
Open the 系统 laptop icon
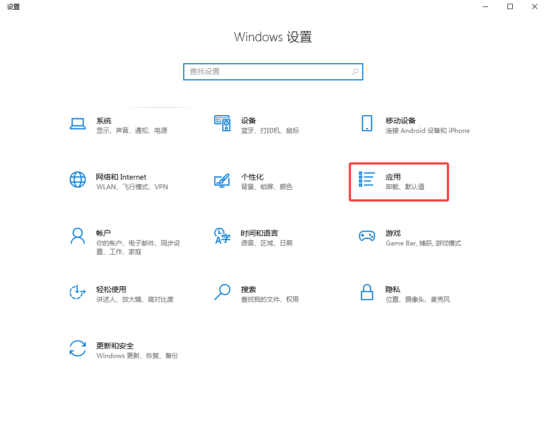click(x=77, y=124)
